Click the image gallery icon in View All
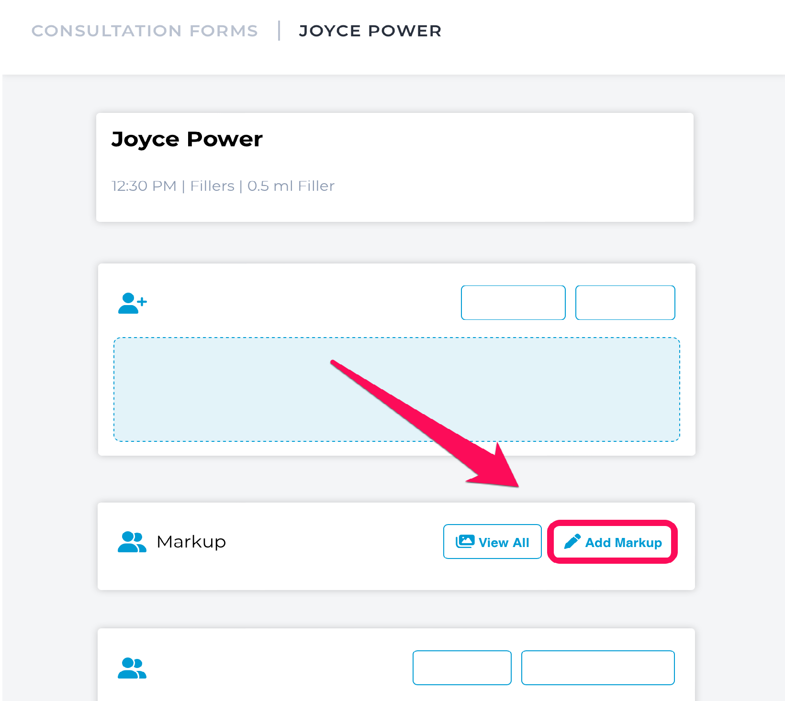Image resolution: width=785 pixels, height=701 pixels. pos(465,541)
